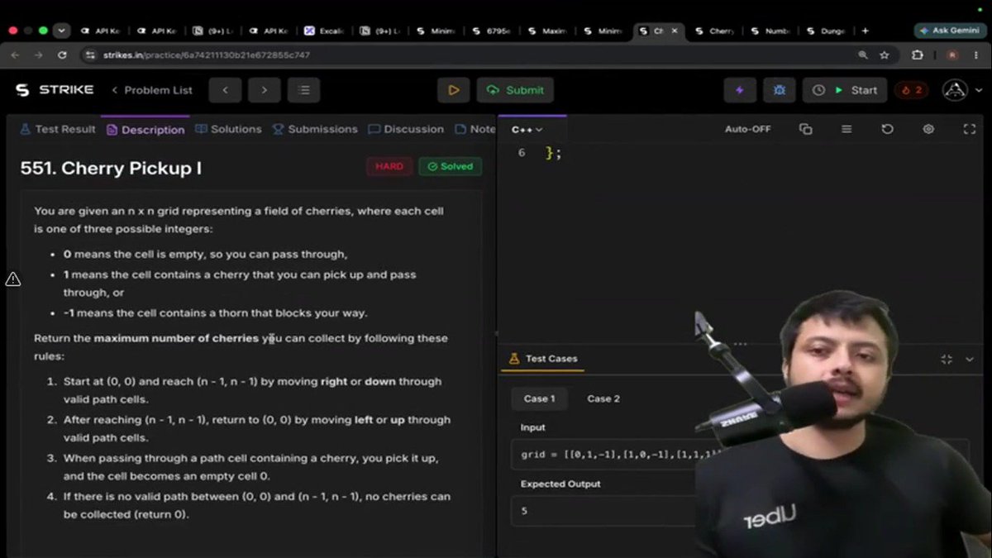Select Case 2
This screenshot has height=558, width=992.
[x=603, y=398]
